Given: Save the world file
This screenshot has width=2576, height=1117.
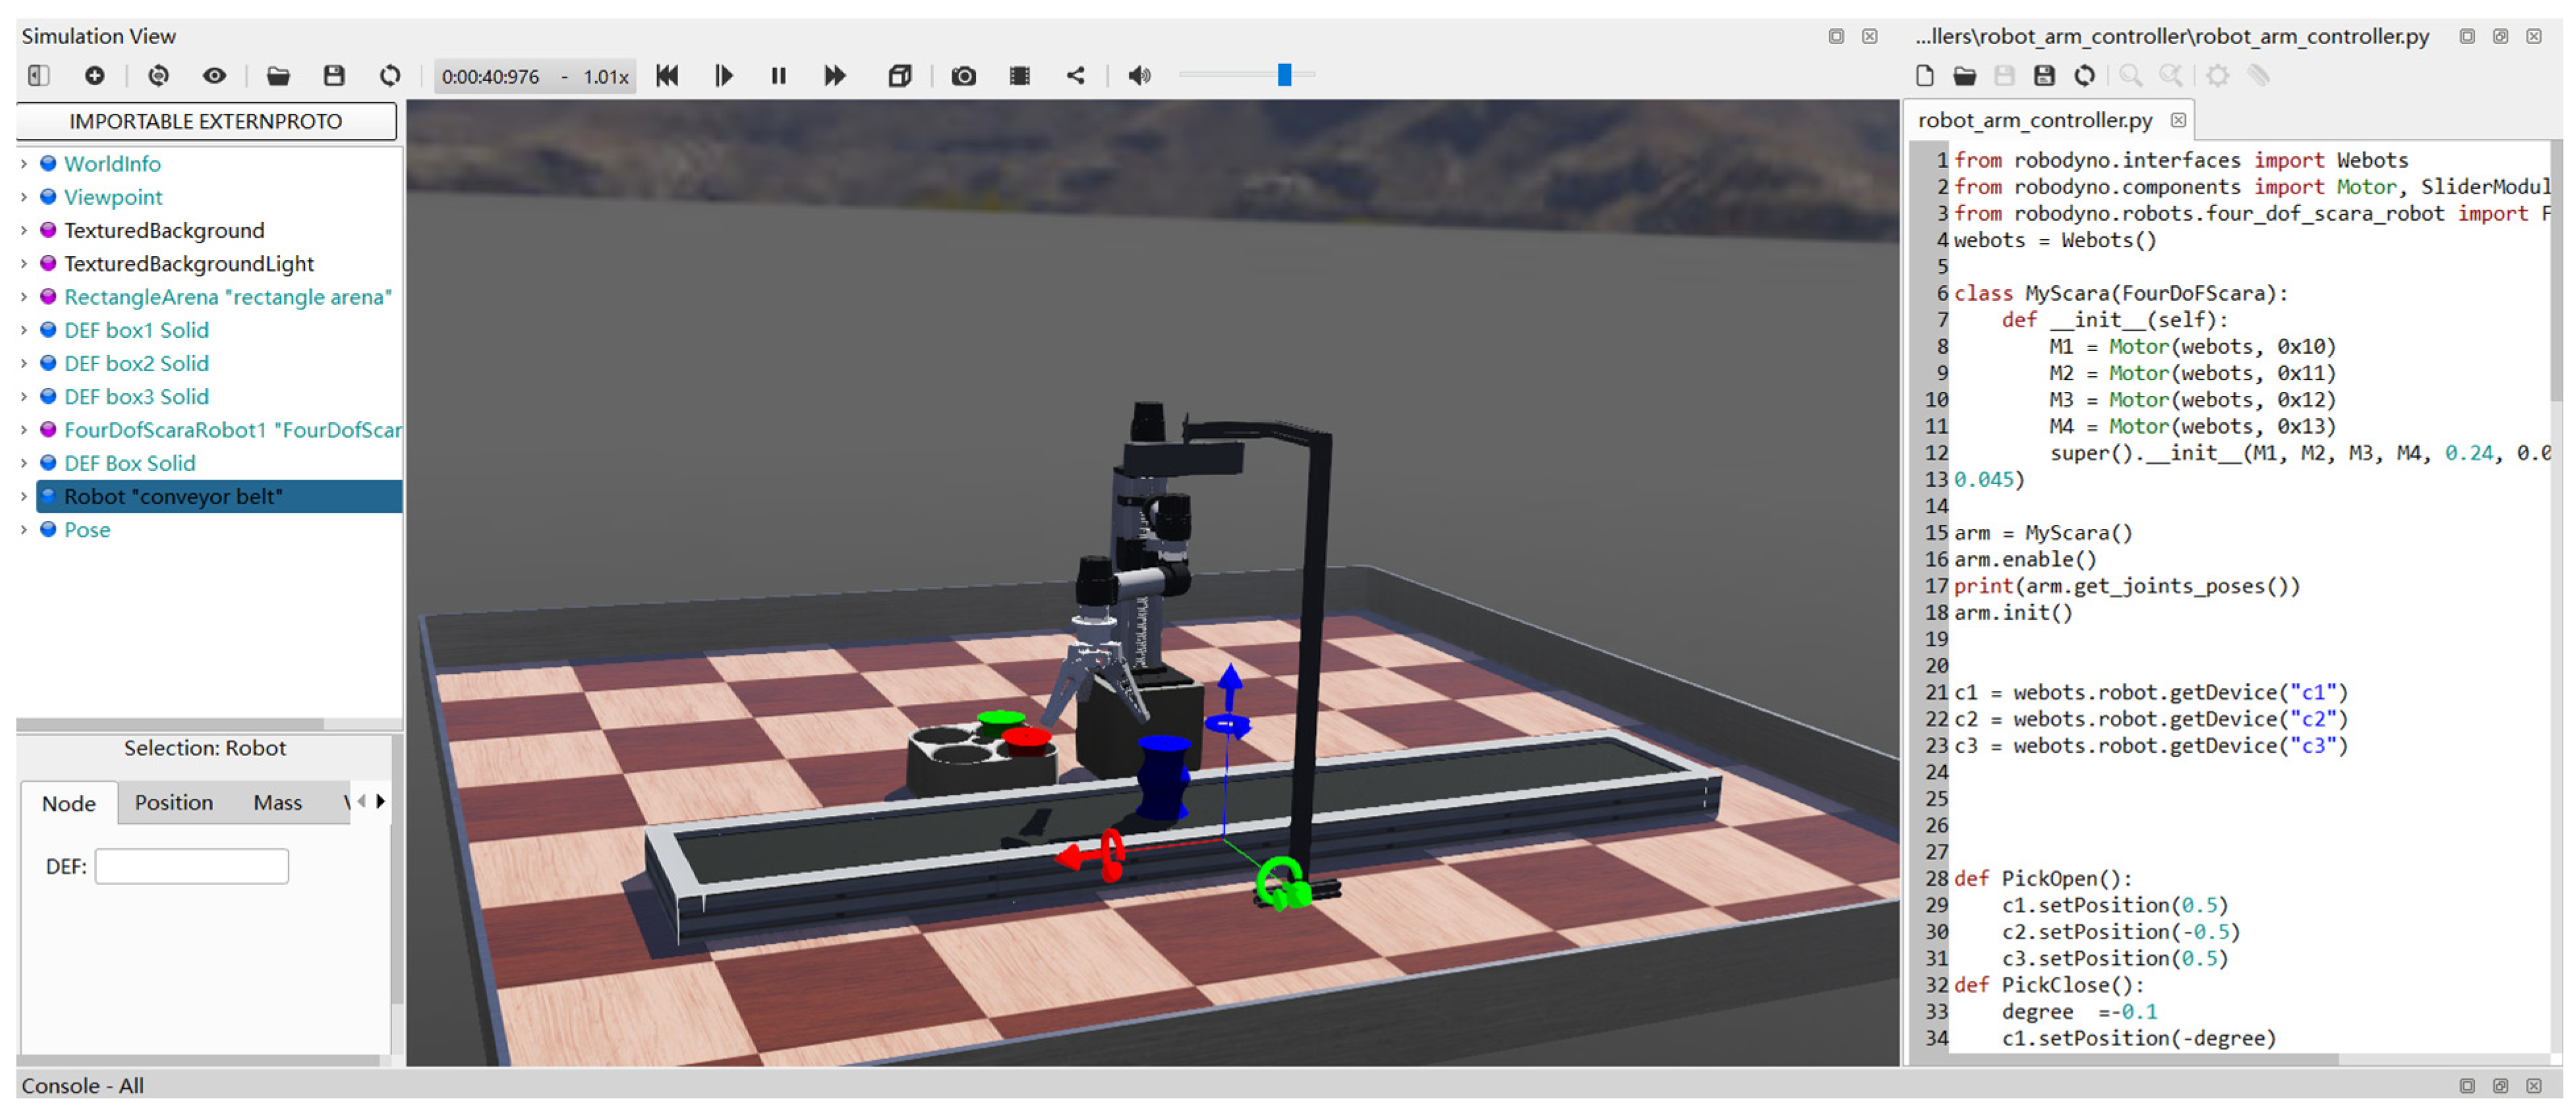Looking at the screenshot, I should tap(334, 76).
